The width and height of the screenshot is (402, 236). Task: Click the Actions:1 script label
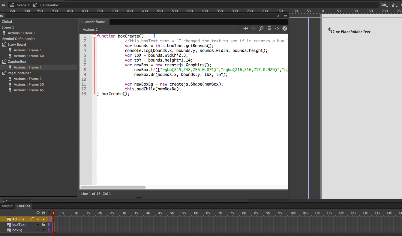tap(90, 29)
